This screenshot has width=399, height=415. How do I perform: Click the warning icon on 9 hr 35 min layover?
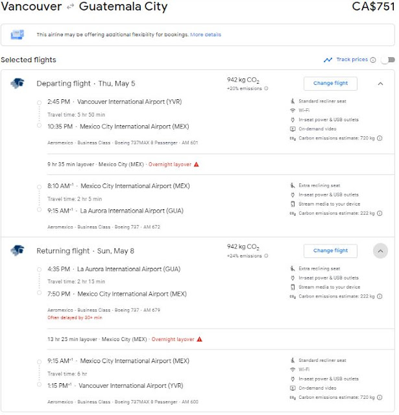(x=196, y=164)
